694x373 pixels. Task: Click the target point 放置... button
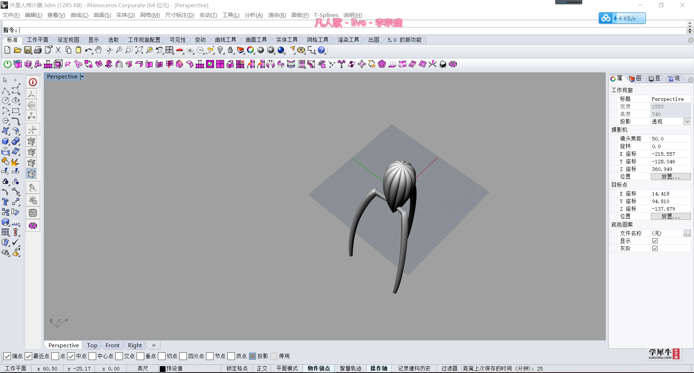671,216
